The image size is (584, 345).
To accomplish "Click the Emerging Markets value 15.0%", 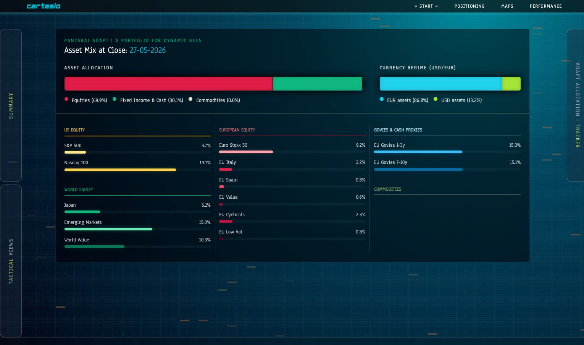I will [205, 222].
